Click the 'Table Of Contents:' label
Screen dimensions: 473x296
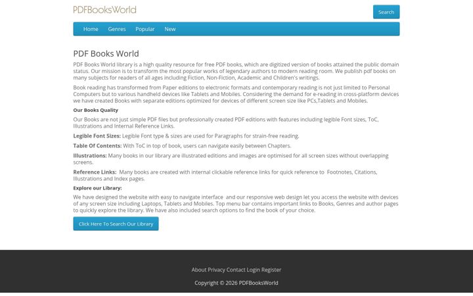click(x=97, y=145)
